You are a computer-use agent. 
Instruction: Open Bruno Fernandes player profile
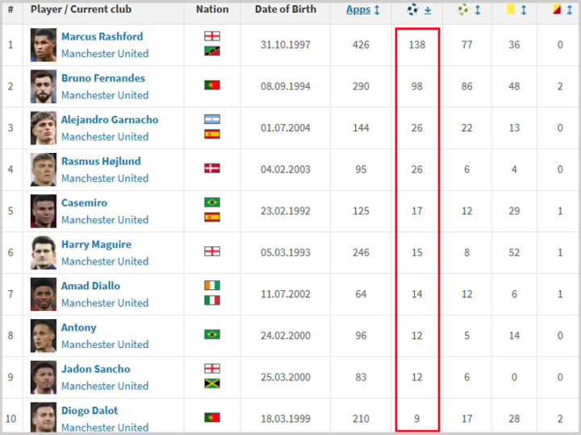click(103, 78)
